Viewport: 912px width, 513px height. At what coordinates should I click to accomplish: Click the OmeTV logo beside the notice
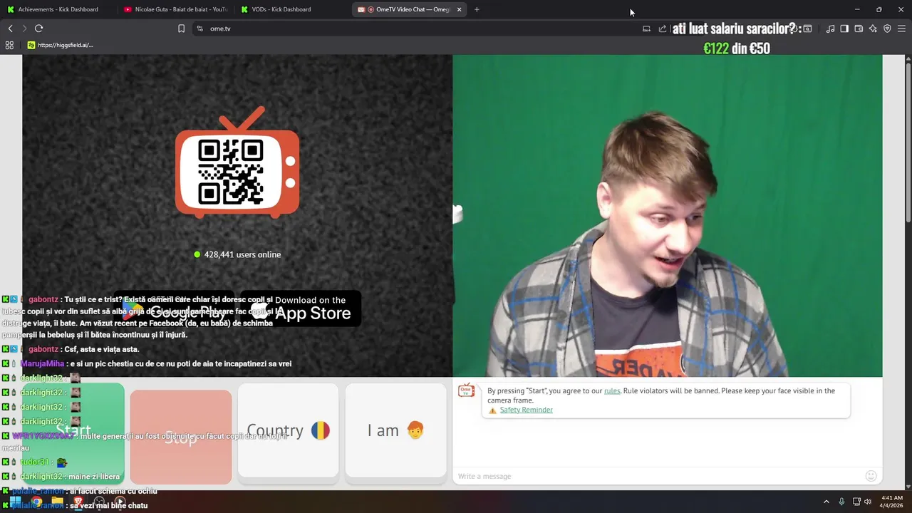[467, 390]
